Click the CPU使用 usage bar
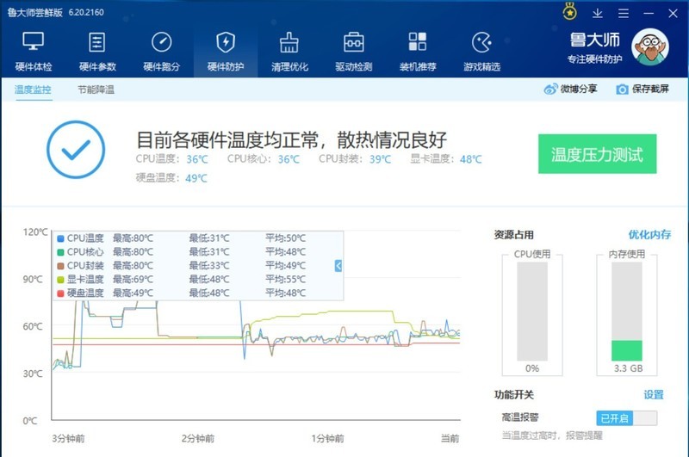 pos(532,312)
